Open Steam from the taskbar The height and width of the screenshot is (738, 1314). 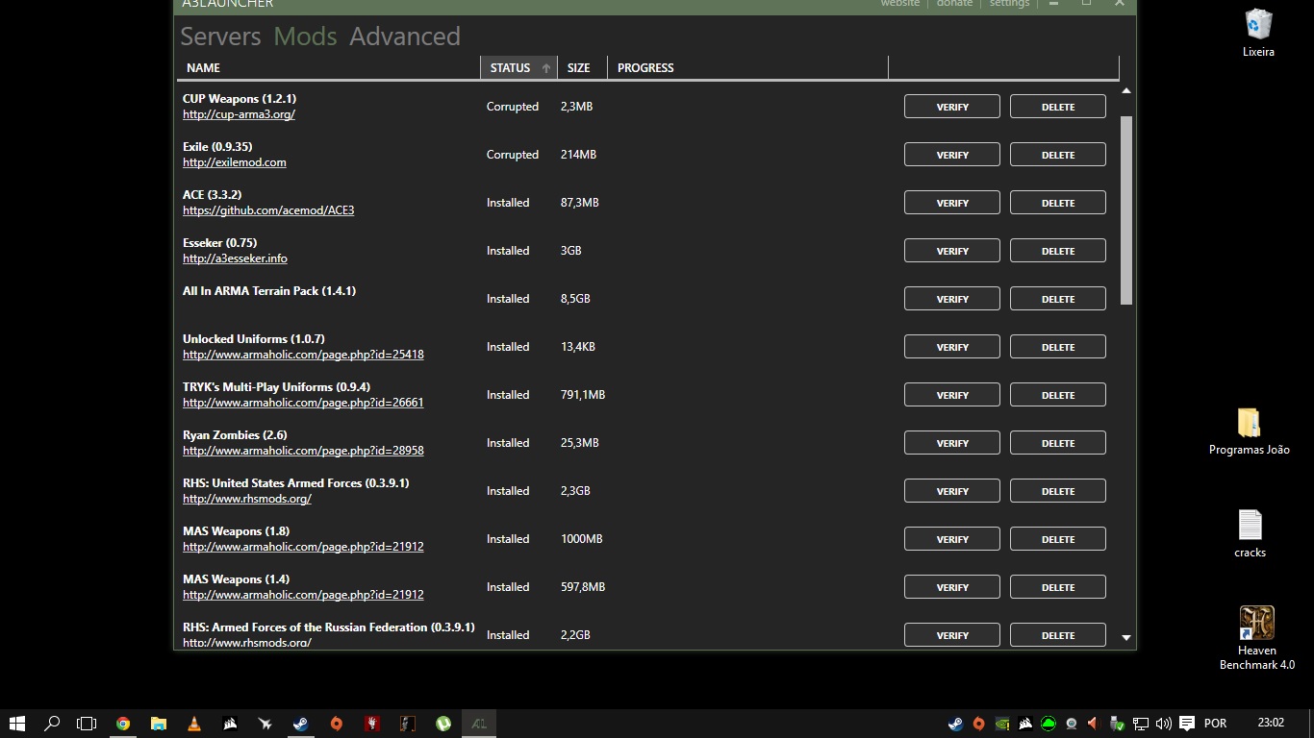301,724
